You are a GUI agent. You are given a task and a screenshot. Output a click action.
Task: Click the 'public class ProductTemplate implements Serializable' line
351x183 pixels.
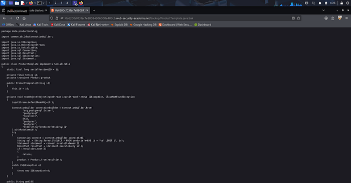[36, 64]
